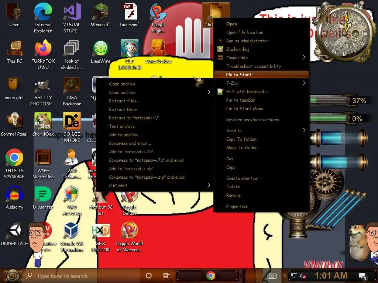Select the tacos.swf file icon
This screenshot has width=378, height=283.
point(130,15)
